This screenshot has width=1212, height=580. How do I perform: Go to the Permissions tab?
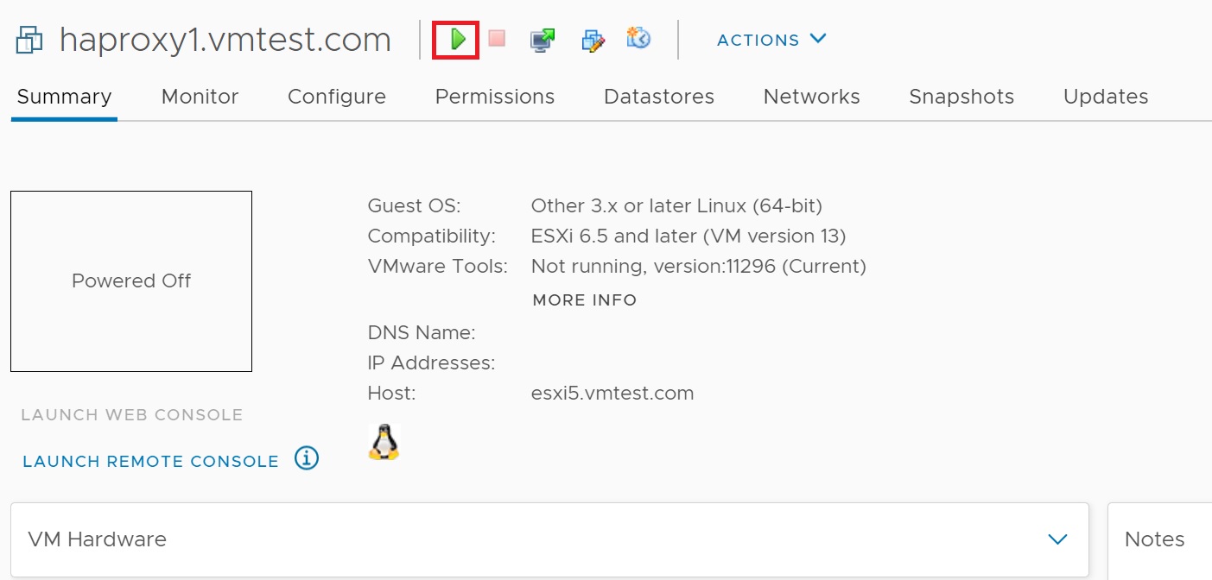494,97
